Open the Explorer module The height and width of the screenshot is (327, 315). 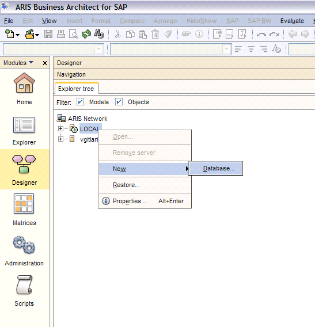24,131
